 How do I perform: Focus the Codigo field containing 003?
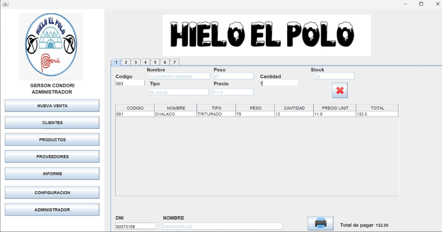tap(130, 83)
